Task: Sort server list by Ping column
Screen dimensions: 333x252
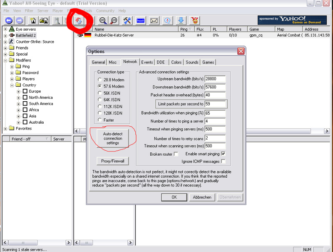Action: [x=186, y=29]
